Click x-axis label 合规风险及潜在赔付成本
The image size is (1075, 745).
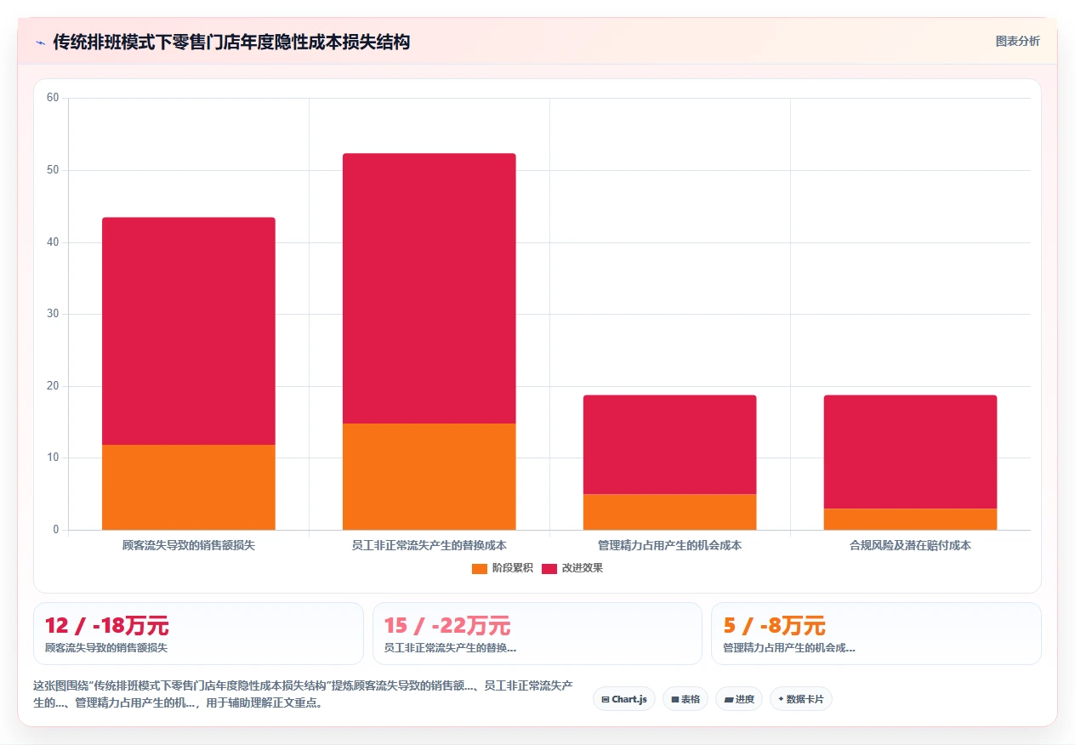click(x=911, y=545)
